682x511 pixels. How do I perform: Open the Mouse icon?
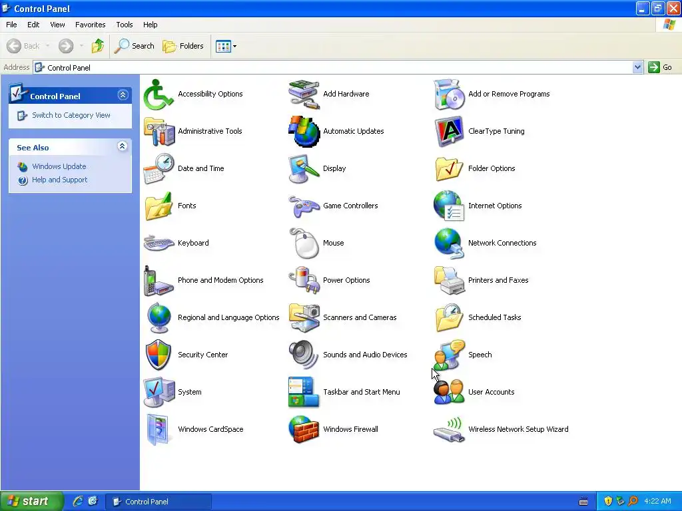[x=304, y=244]
